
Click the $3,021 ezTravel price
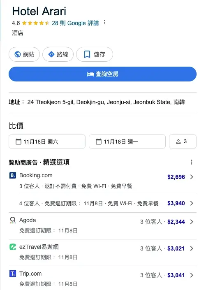tap(176, 248)
